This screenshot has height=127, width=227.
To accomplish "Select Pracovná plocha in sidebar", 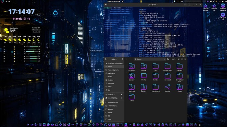I will pyautogui.click(x=114, y=70).
